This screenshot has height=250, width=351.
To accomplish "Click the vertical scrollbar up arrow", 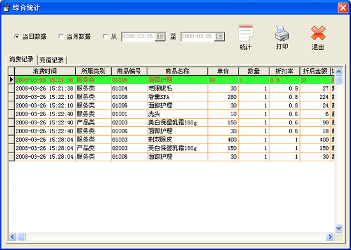I will point(339,71).
